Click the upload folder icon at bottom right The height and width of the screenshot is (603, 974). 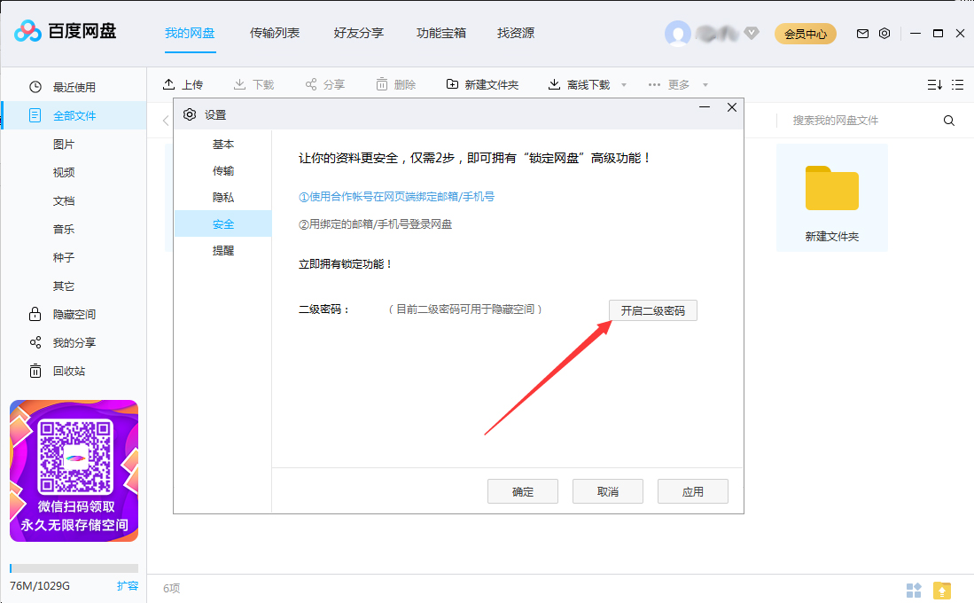pos(944,588)
